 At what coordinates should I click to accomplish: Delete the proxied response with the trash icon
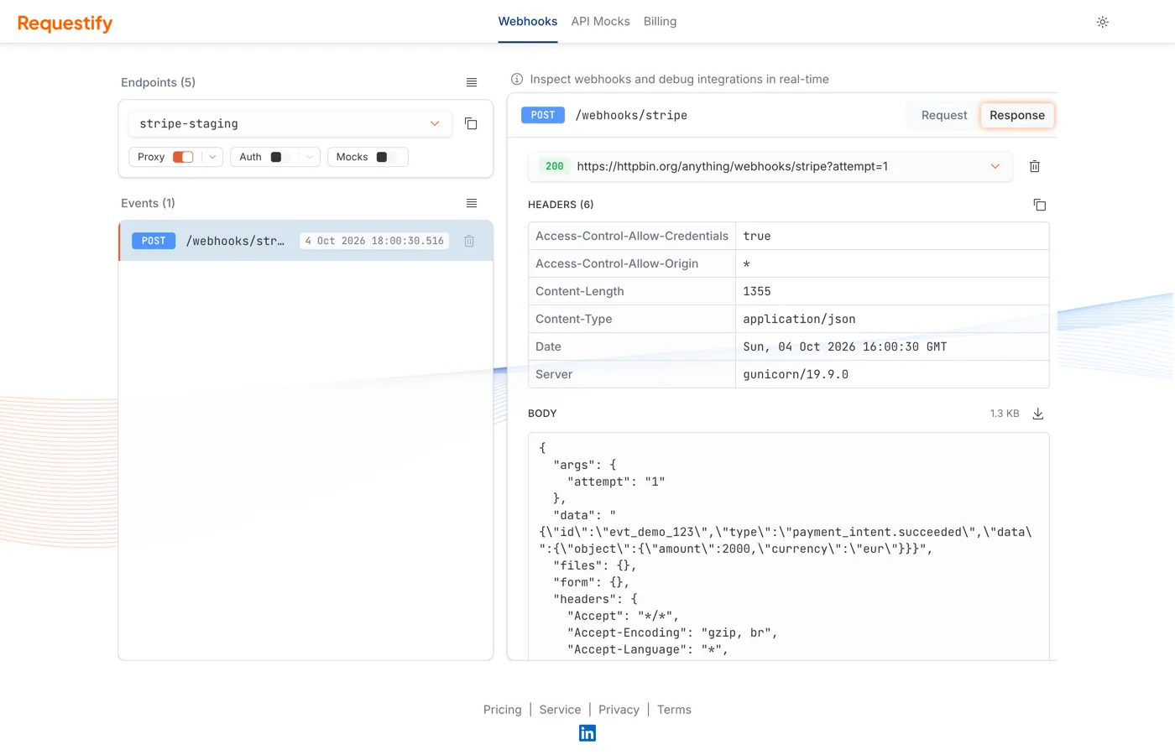pos(1034,166)
